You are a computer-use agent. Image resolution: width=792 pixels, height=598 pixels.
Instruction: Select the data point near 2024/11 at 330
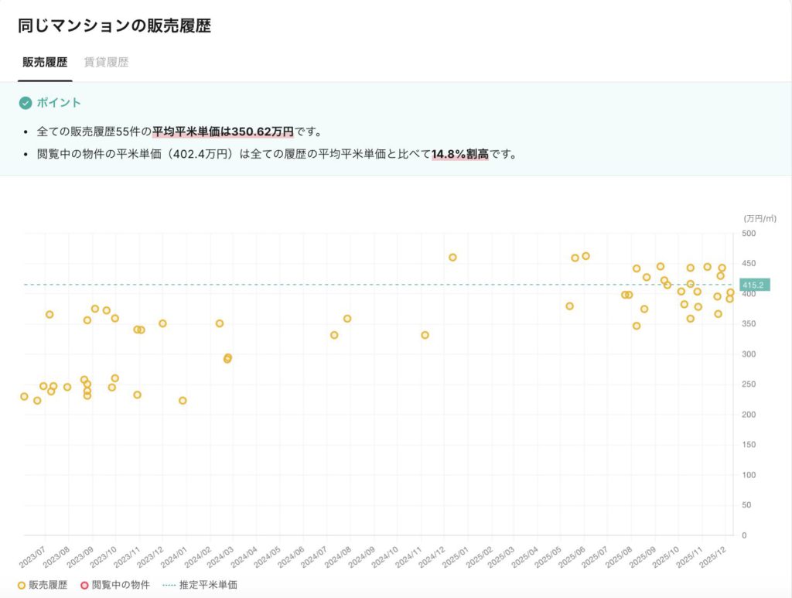pyautogui.click(x=425, y=335)
